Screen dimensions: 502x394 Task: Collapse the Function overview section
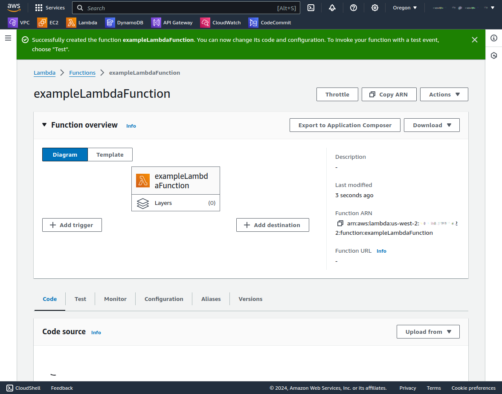point(44,125)
